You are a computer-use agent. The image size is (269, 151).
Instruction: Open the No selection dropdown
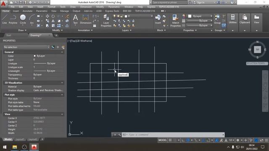click(26, 47)
